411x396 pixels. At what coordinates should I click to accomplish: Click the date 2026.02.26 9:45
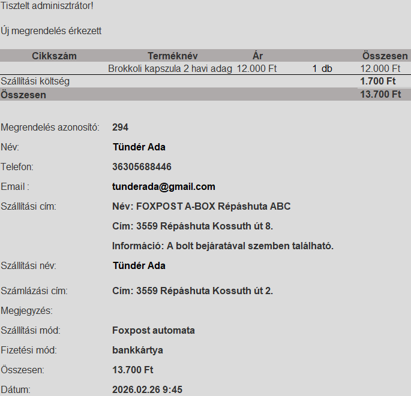point(147,390)
